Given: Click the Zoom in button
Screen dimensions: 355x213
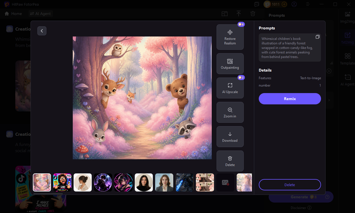Looking at the screenshot, I should point(230,112).
